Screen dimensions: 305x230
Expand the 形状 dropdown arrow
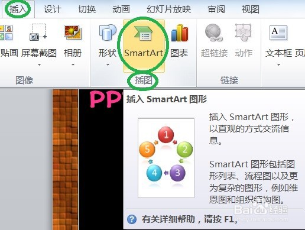(x=108, y=64)
